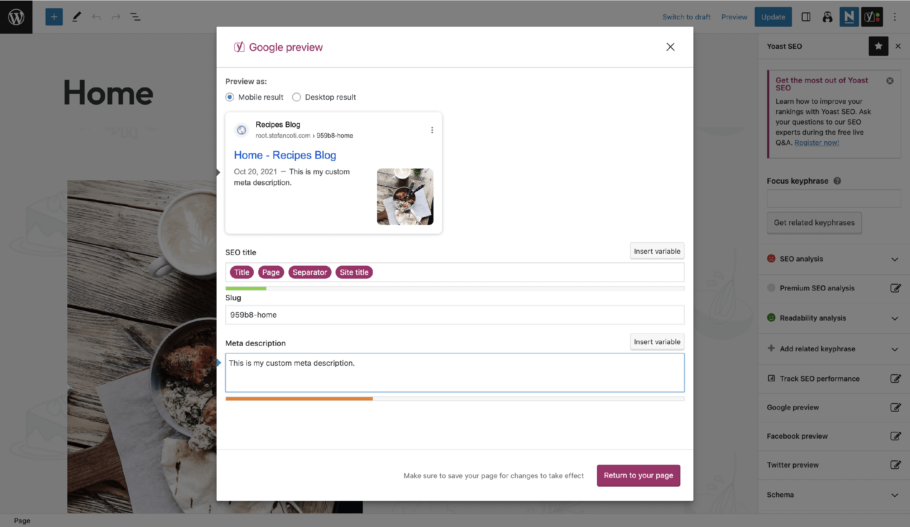Viewport: 910px width, 527px height.
Task: Click the WordPress logo icon
Action: (x=16, y=17)
